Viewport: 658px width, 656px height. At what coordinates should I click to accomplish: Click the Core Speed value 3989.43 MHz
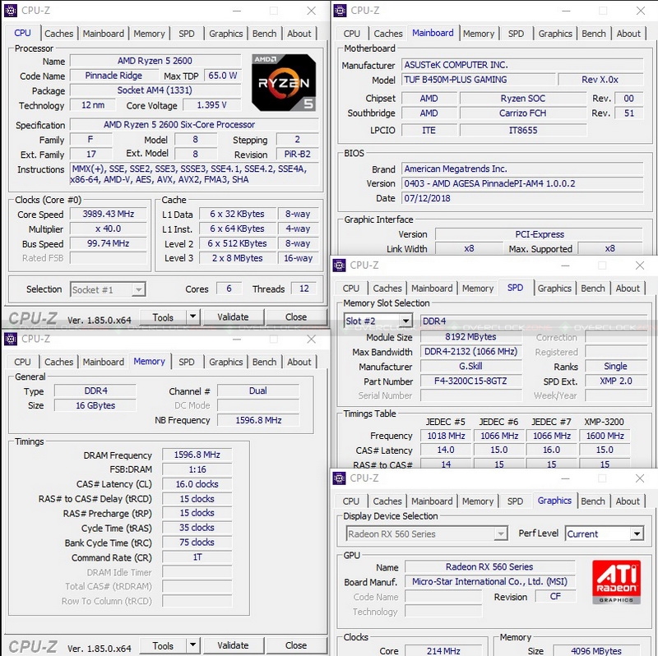click(109, 214)
